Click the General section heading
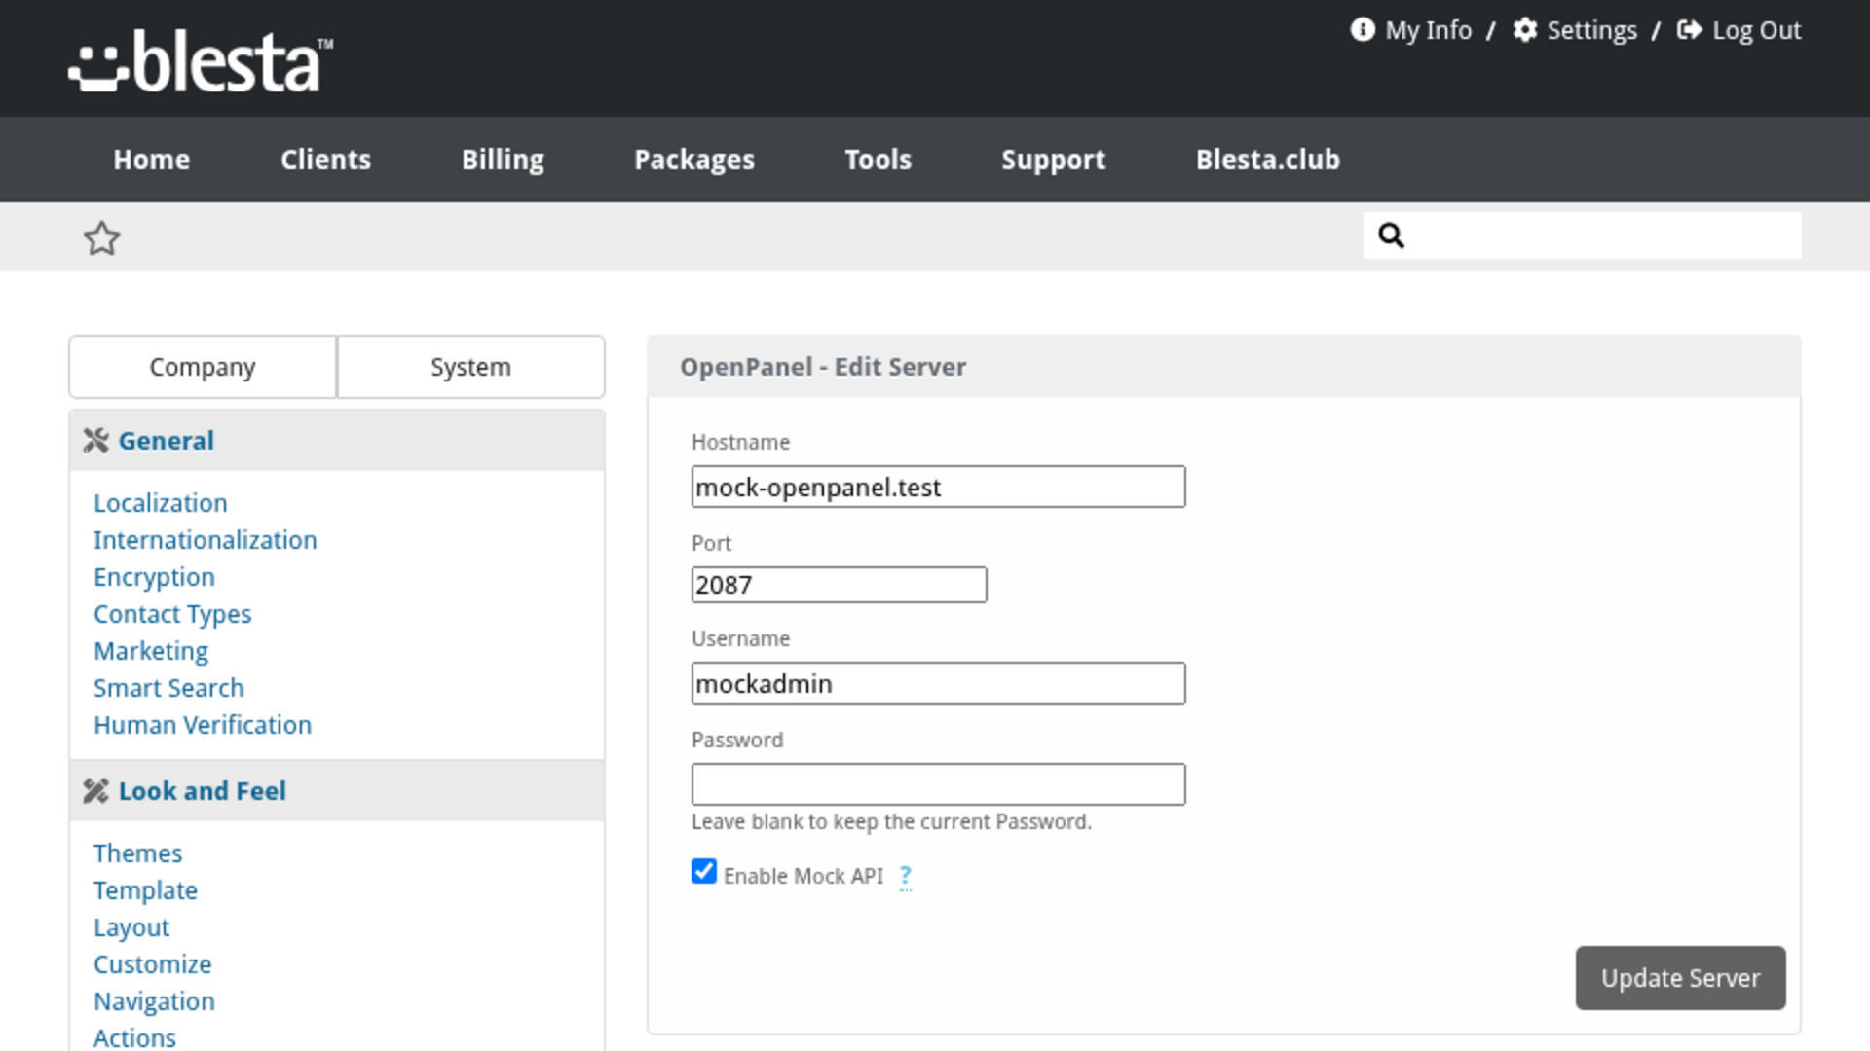Screen dimensions: 1870x1051 [x=166, y=441]
